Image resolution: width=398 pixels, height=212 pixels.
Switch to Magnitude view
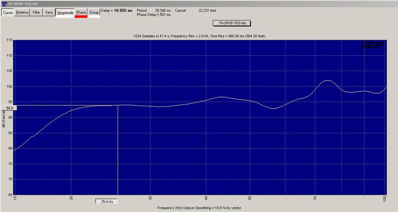65,13
